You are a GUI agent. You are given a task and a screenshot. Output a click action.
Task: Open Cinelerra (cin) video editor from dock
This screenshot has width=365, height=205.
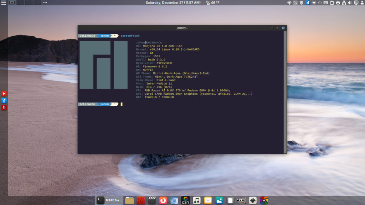click(x=185, y=200)
